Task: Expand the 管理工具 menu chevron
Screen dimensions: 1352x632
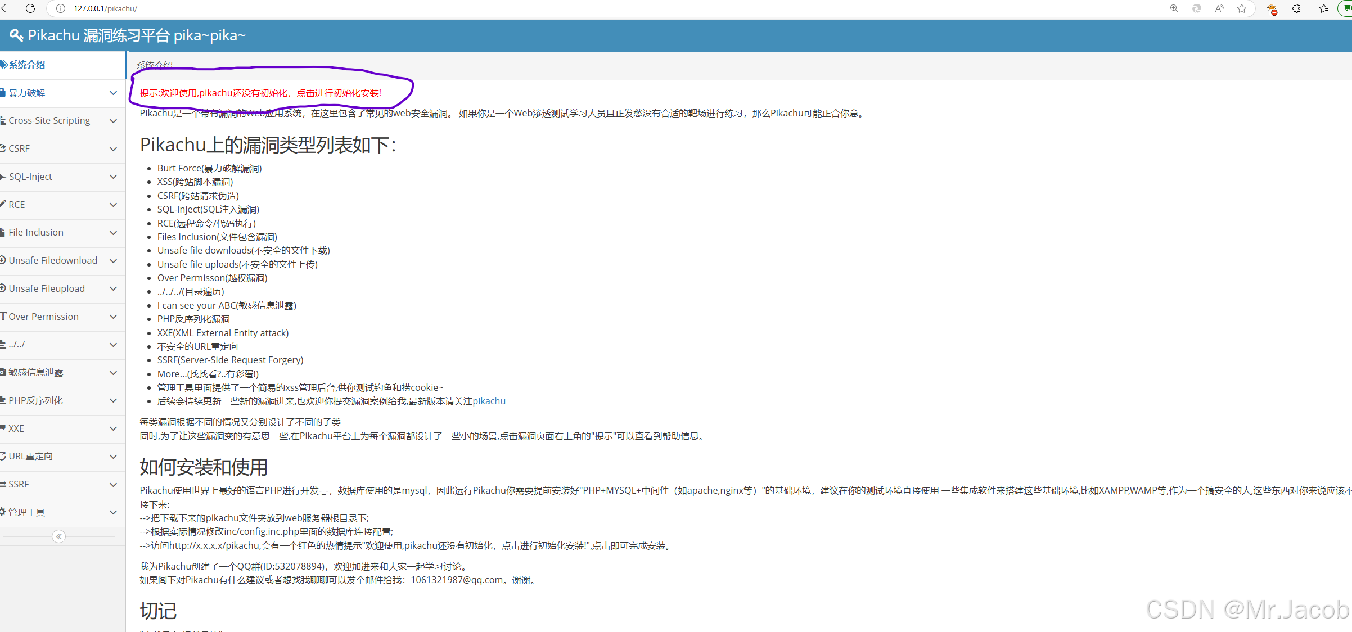Action: click(113, 513)
